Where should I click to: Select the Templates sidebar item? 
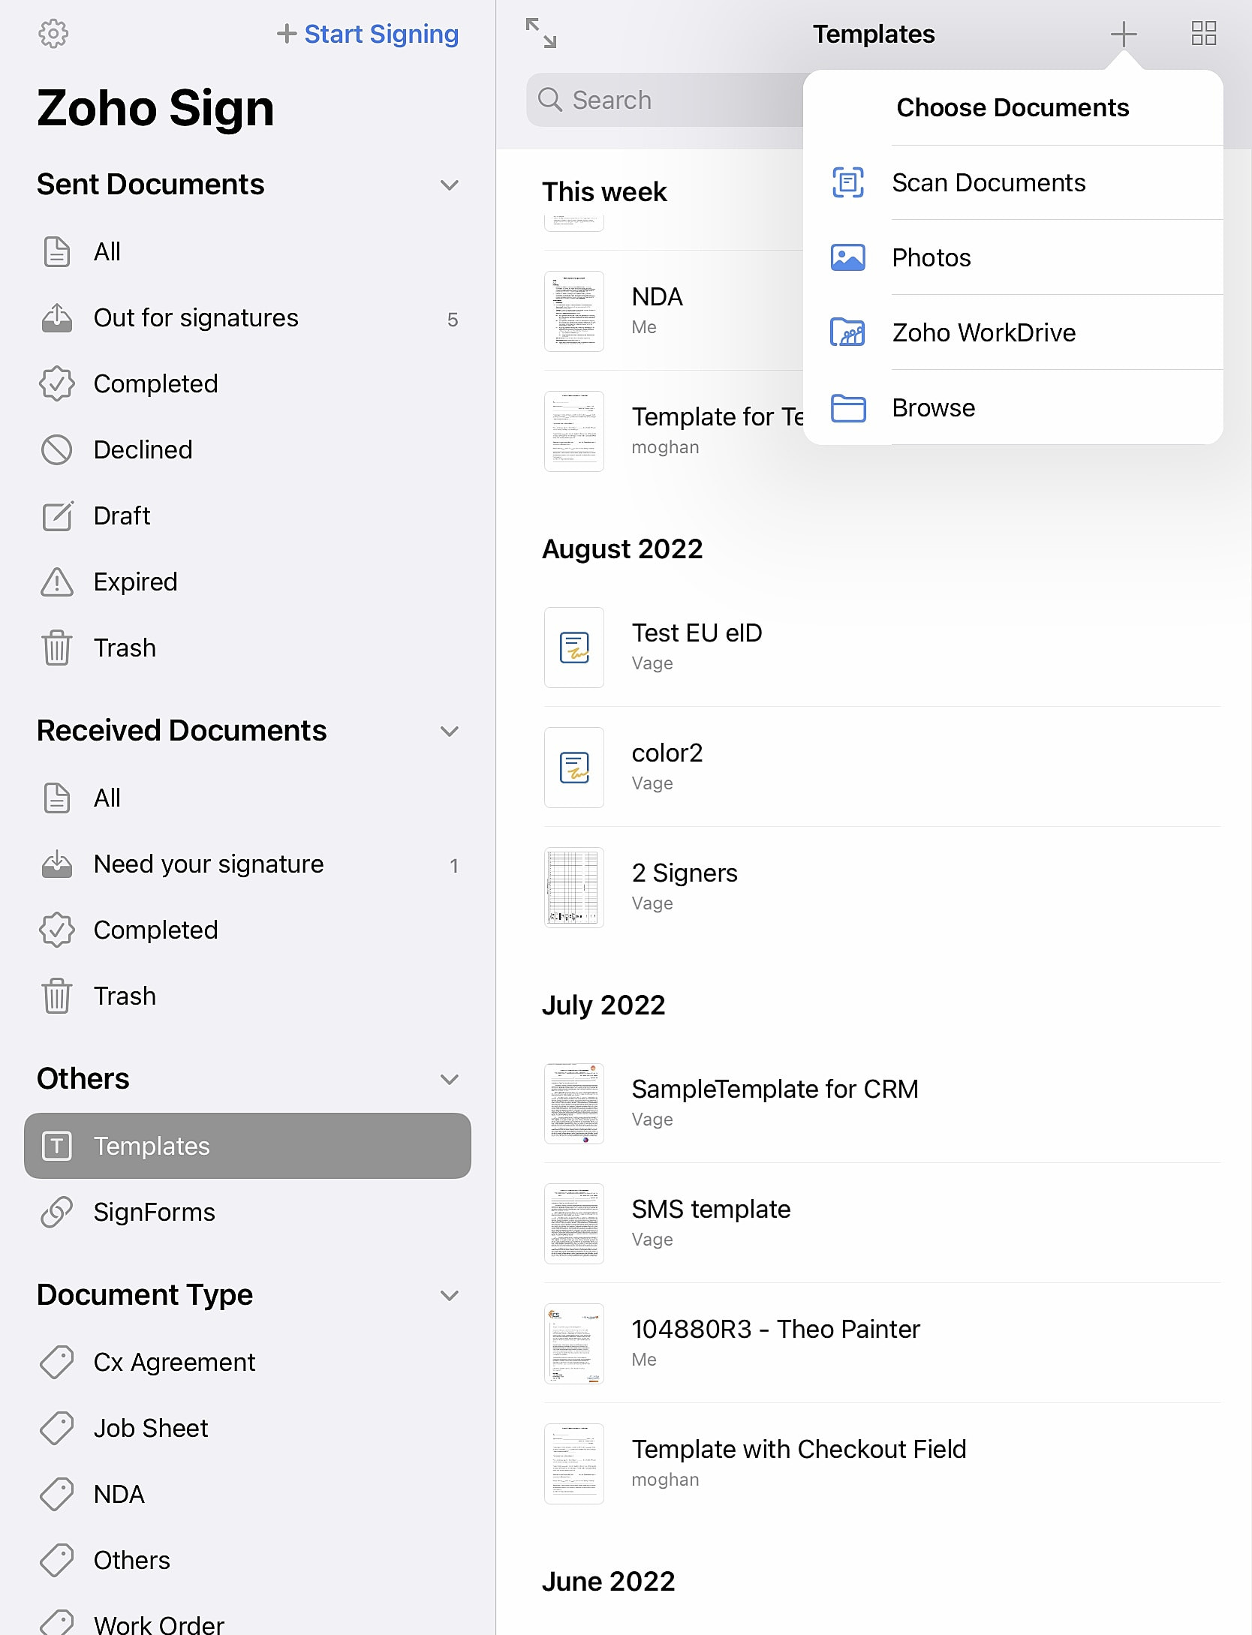(248, 1146)
